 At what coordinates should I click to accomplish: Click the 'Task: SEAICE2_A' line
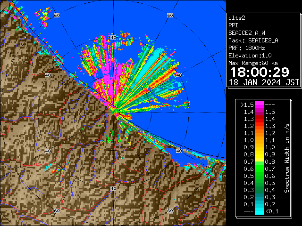(253, 40)
